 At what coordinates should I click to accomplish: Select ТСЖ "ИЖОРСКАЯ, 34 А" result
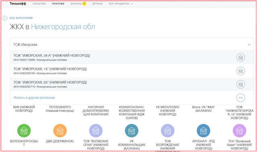tap(132, 58)
